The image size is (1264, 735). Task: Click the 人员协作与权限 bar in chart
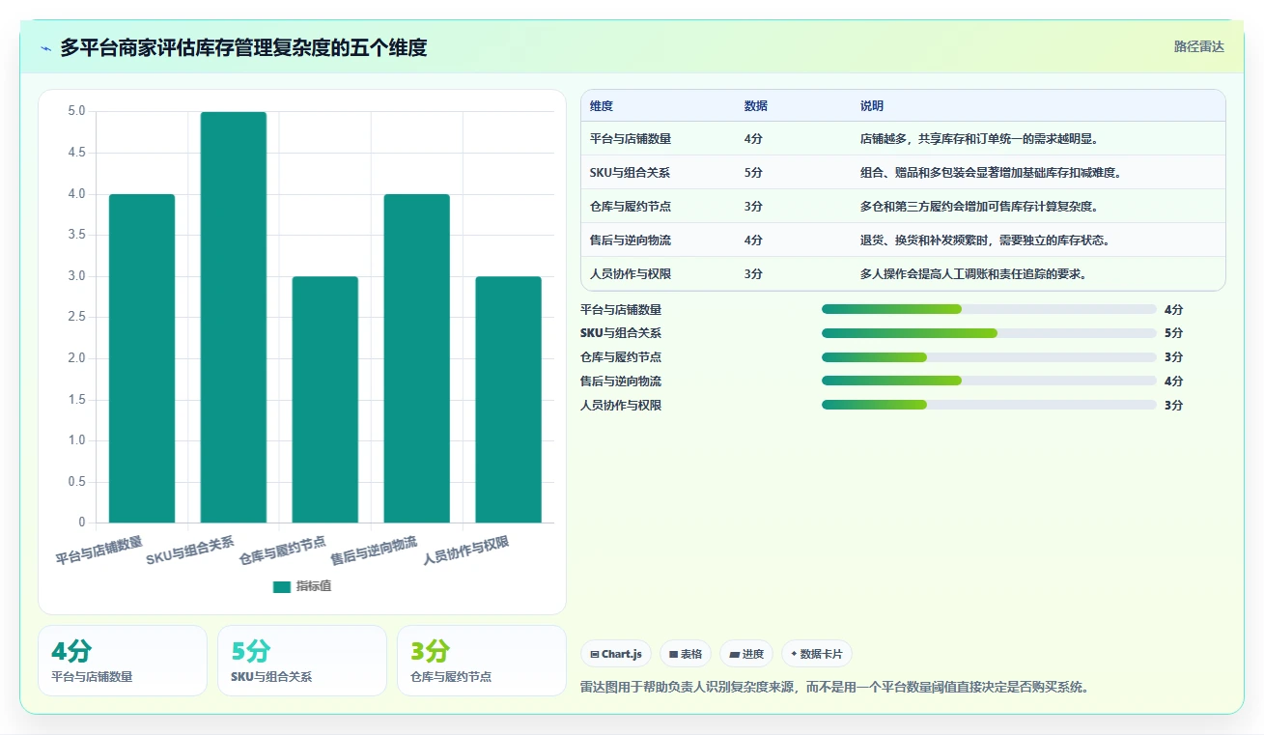[x=508, y=400]
